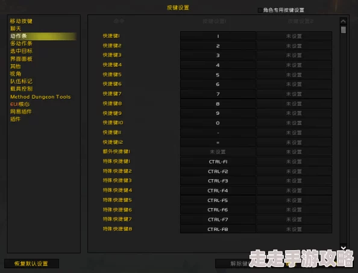Select the CTRL-F1 binding for 特殊快捷键1
358x273 pixels.
(x=218, y=162)
